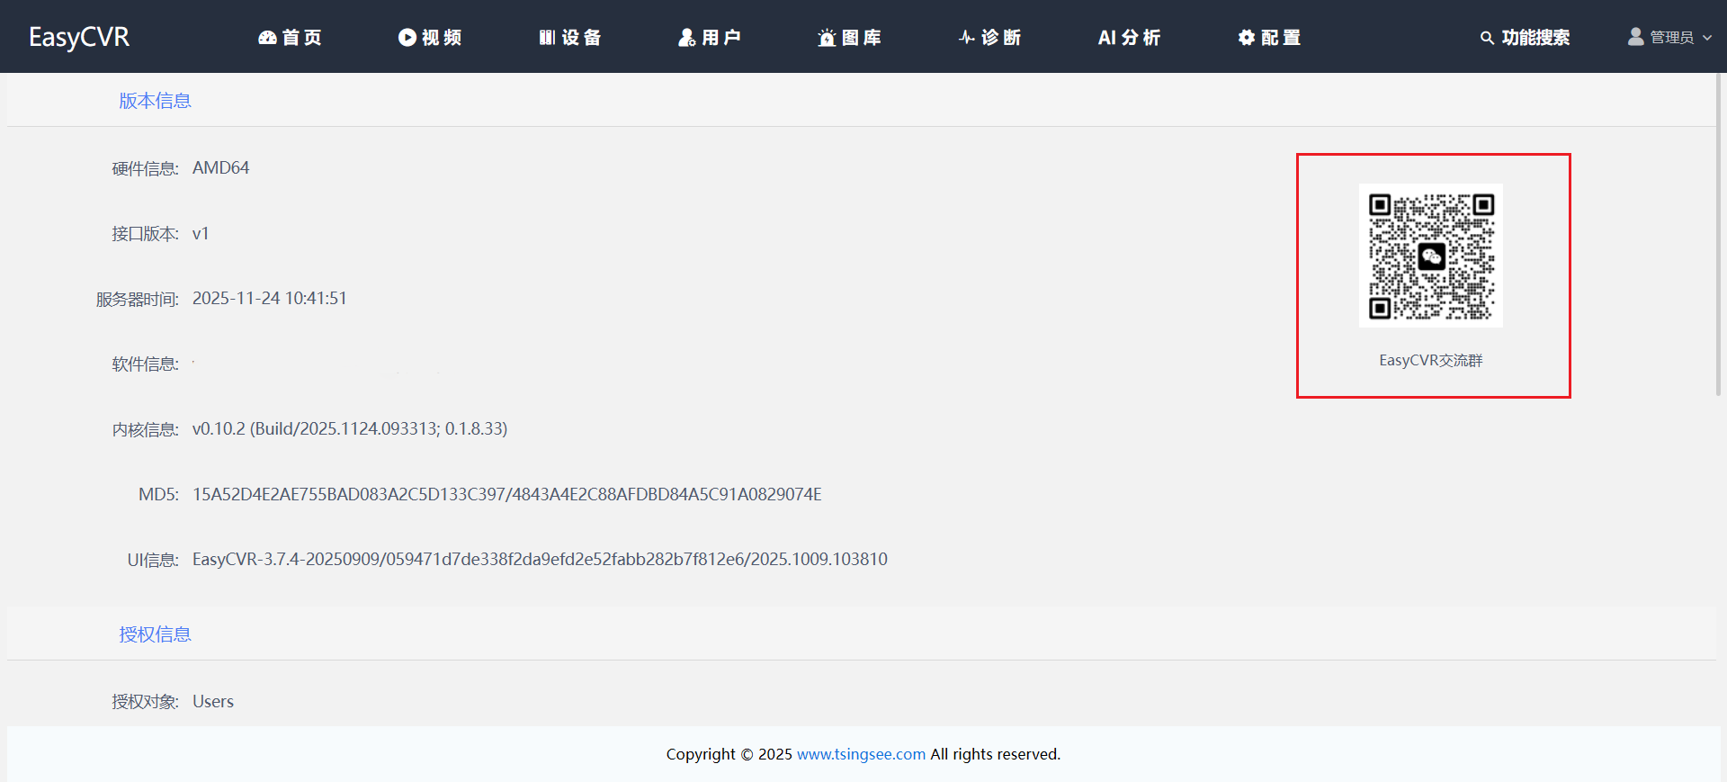
Task: Click the play icon beside 视频
Action: (407, 37)
